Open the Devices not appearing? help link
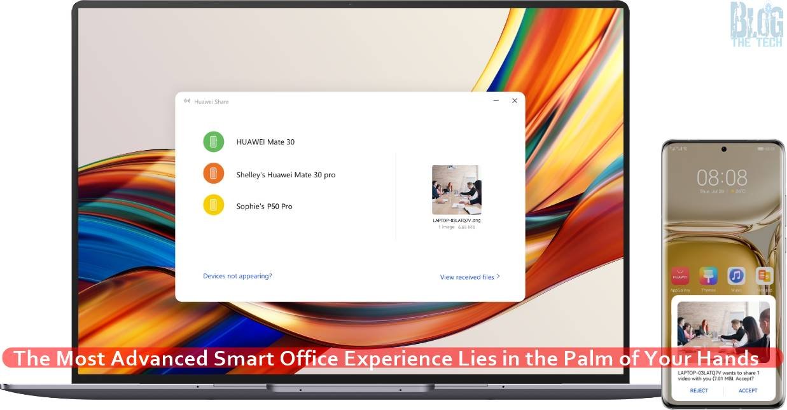787x410 pixels. [x=237, y=277]
